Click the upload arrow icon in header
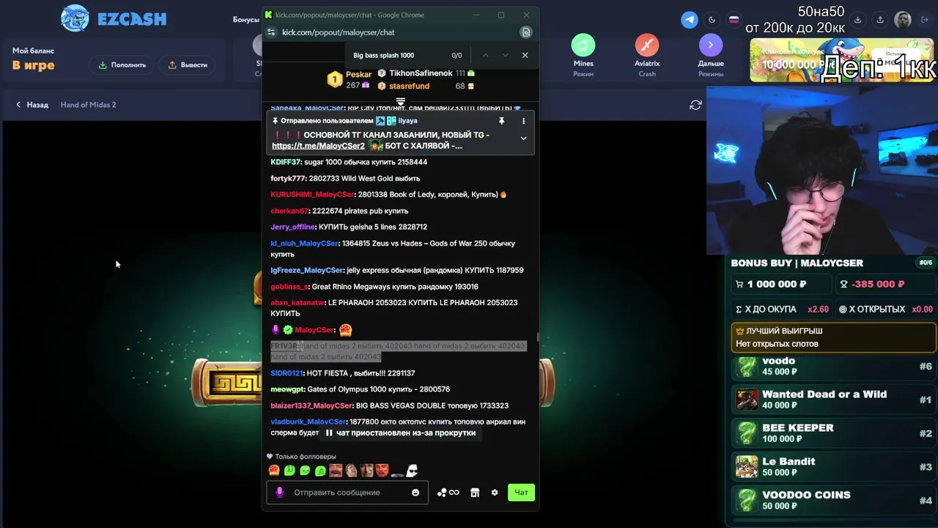 [x=880, y=20]
